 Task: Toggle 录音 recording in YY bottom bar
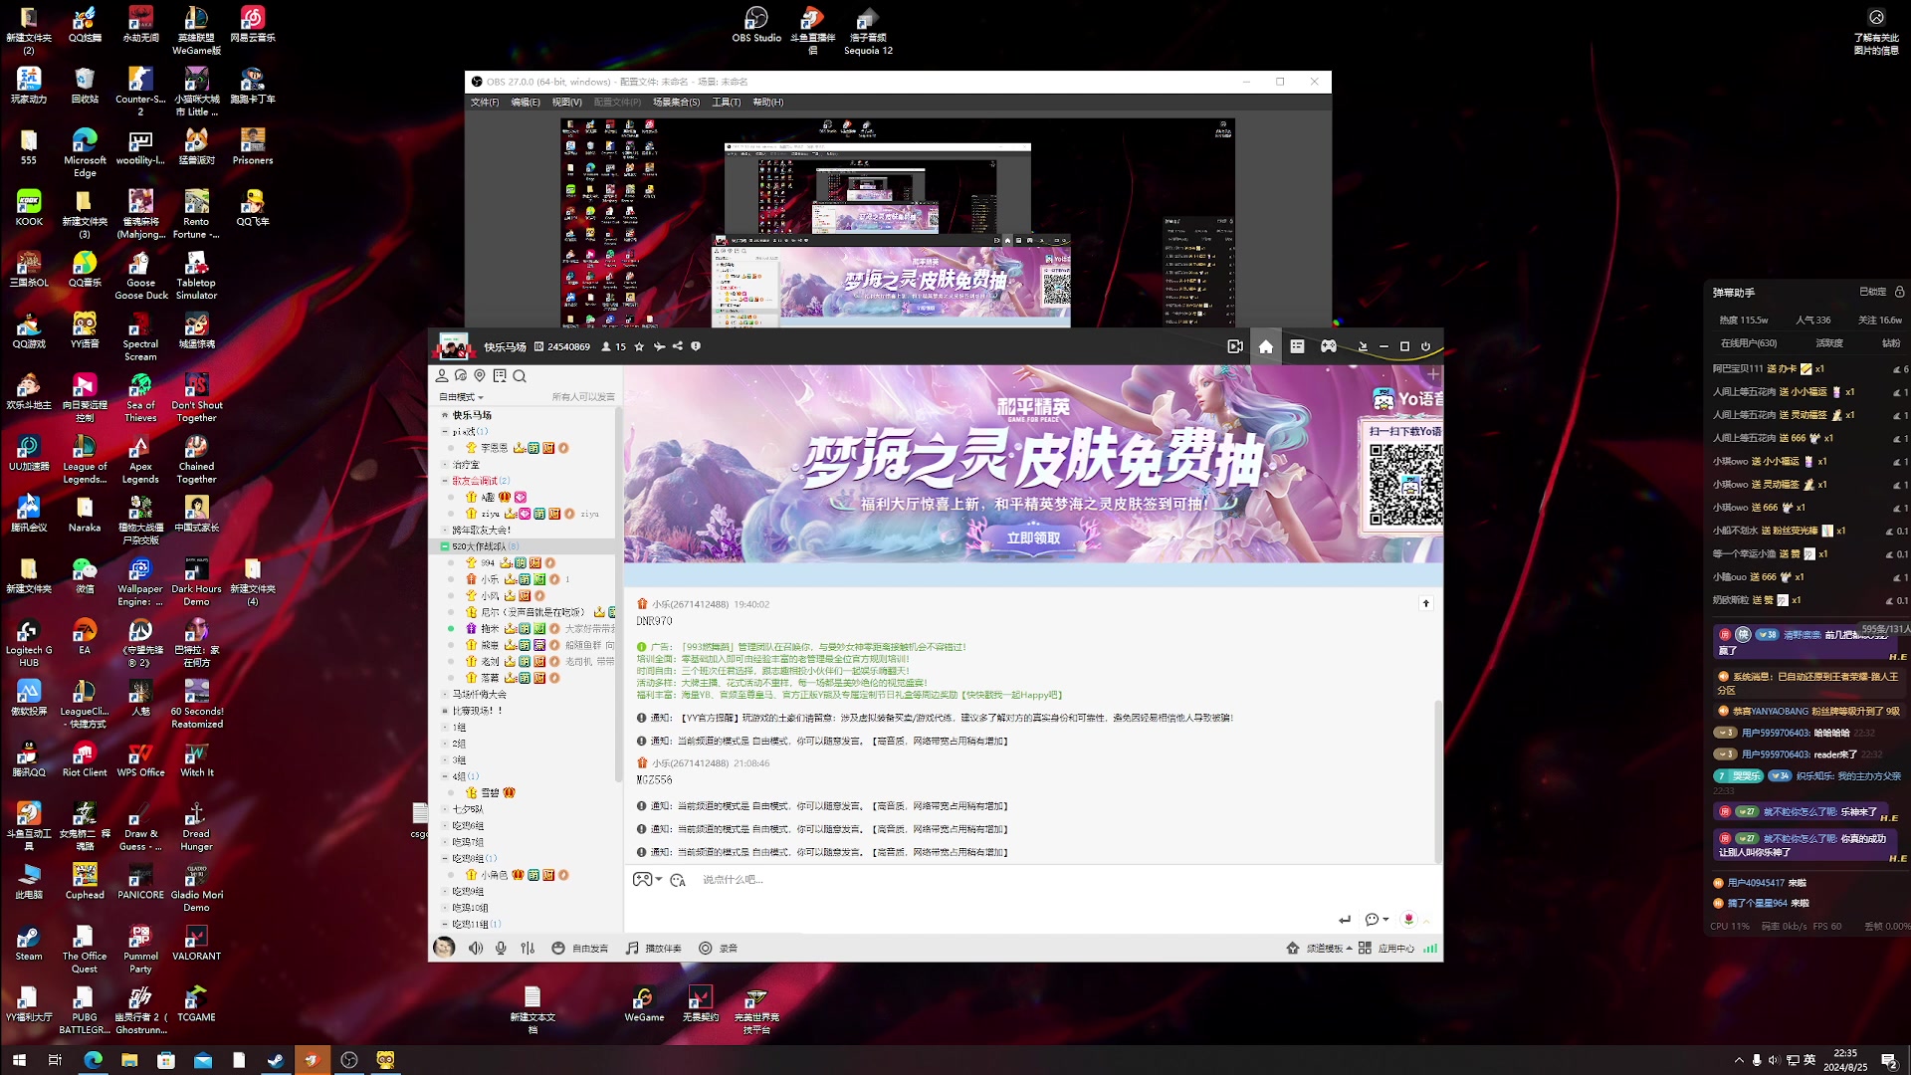(718, 948)
